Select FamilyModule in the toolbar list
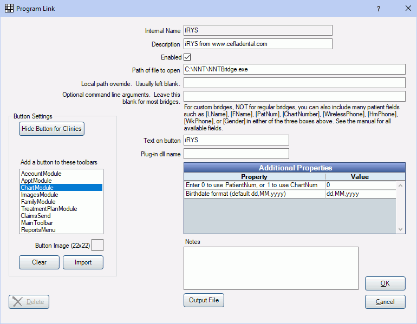Screen dimensions: 417x324 pos(61,202)
